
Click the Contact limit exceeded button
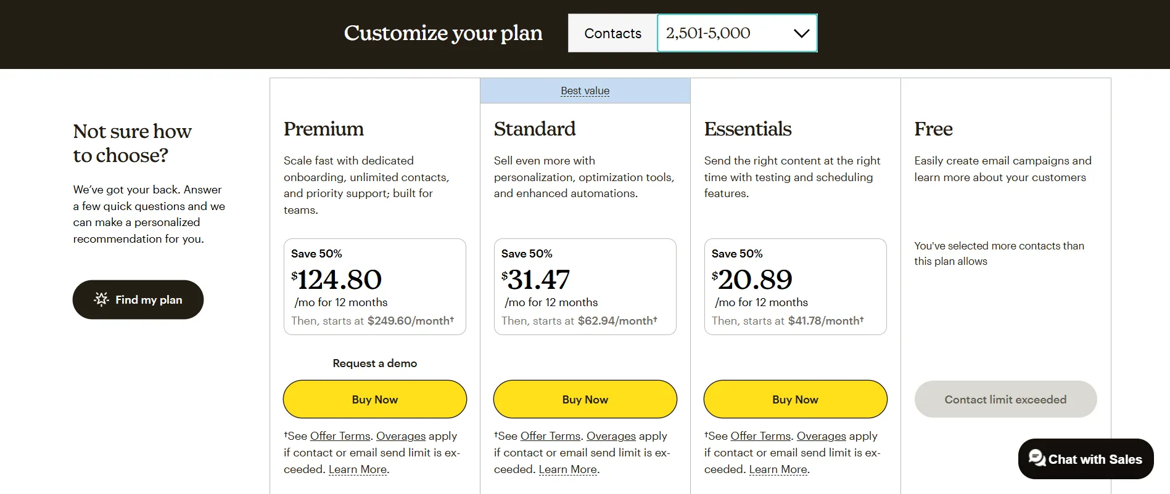(x=1005, y=399)
